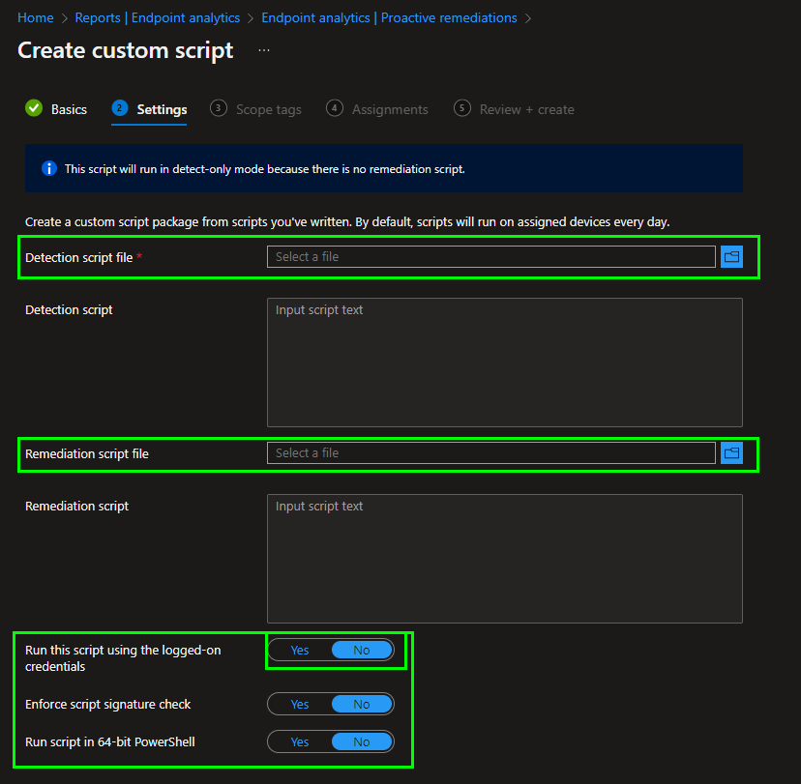Navigate to Endpoint analytics | Proactive remediations breadcrumb
The image size is (801, 784).
click(x=389, y=18)
